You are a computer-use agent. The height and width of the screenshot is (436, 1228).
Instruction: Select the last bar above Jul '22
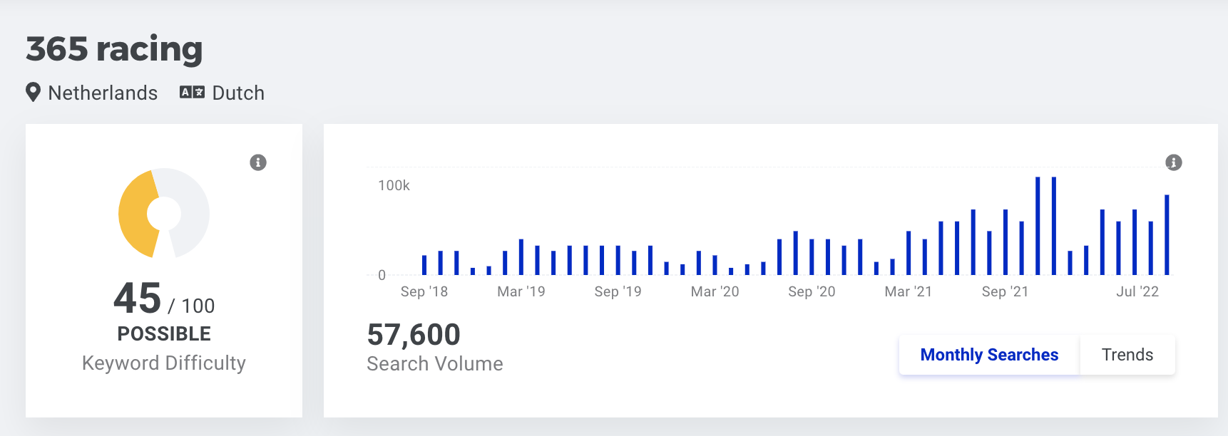[1167, 234]
